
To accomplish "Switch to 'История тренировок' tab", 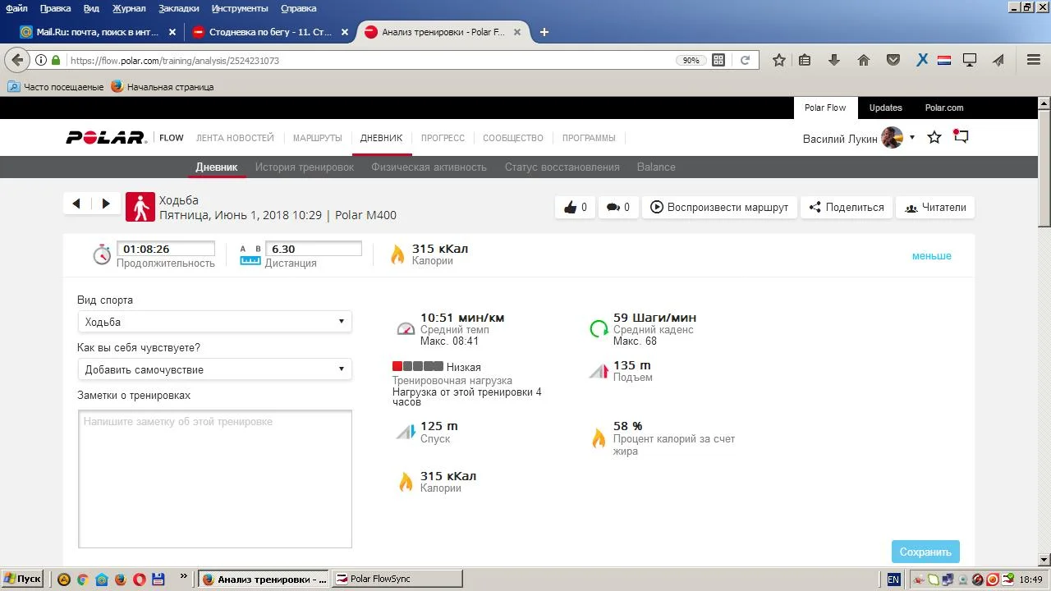I will pos(304,167).
